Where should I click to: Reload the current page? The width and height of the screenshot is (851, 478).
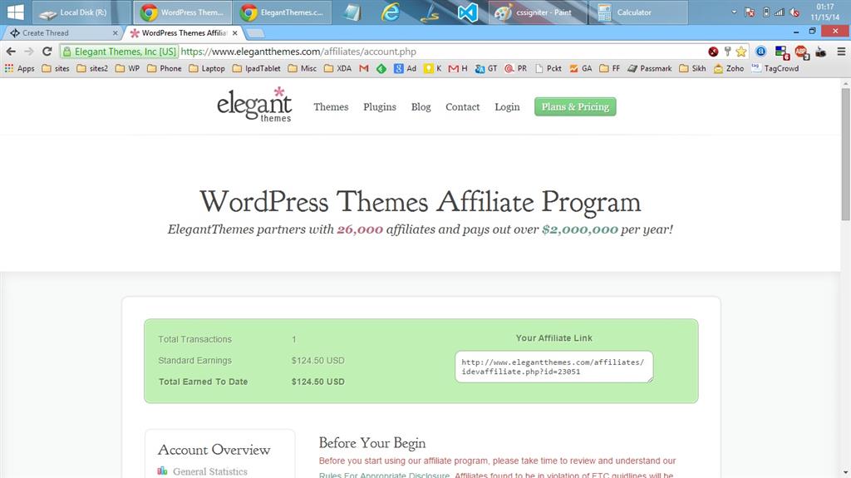(x=47, y=52)
